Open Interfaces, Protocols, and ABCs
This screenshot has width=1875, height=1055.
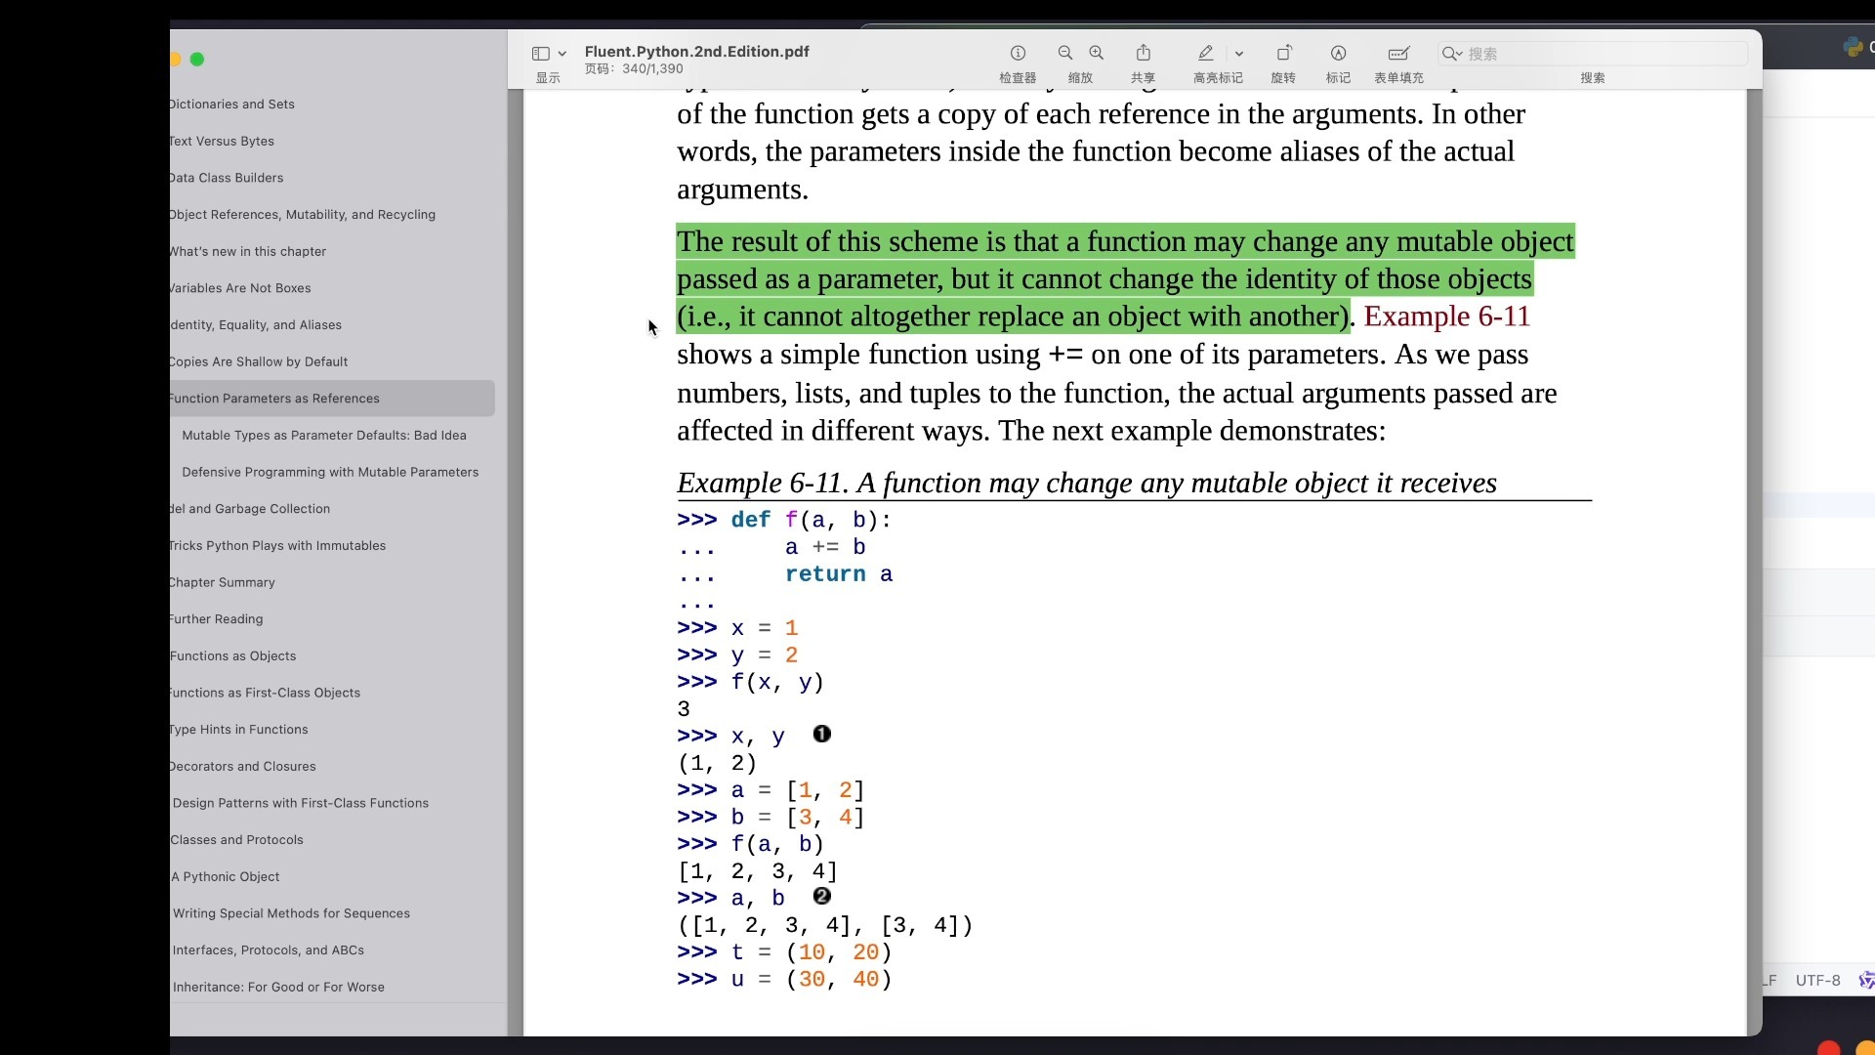point(269,950)
